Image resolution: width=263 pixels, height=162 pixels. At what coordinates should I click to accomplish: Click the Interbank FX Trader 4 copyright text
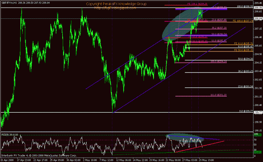(x=39, y=155)
